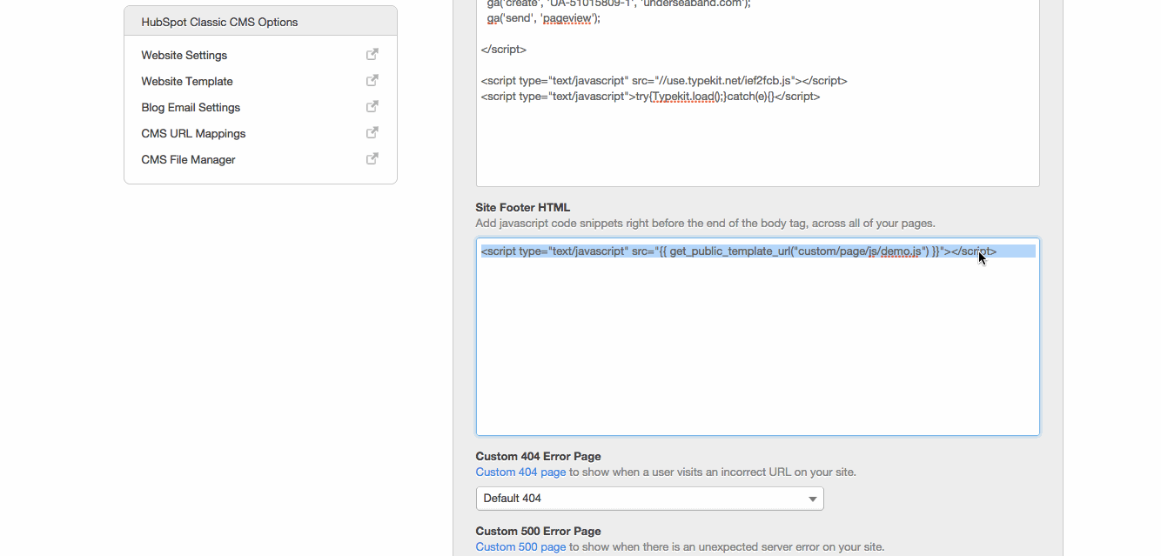Image resolution: width=1161 pixels, height=556 pixels.
Task: Click the HubSpot Classic CMS Options header
Action: [x=220, y=22]
